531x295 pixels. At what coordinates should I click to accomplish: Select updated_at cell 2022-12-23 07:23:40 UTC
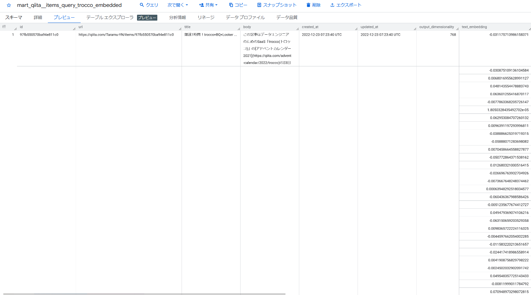(x=381, y=35)
